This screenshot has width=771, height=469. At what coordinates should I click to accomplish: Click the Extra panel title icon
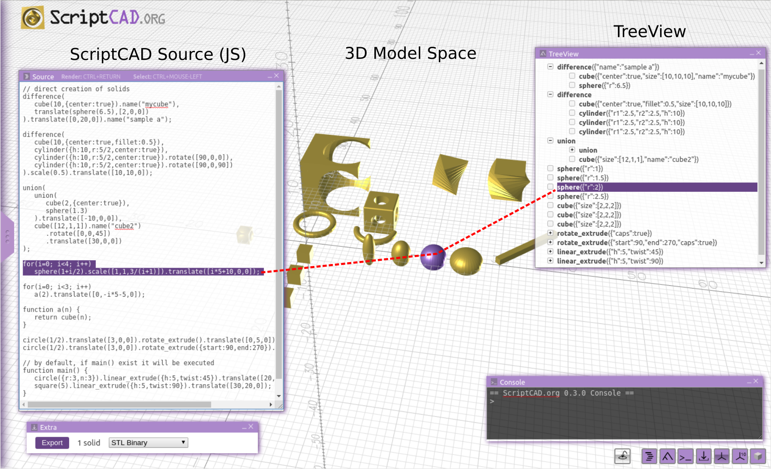pos(34,427)
